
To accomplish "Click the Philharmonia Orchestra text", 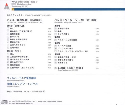I will pos(16,80).
